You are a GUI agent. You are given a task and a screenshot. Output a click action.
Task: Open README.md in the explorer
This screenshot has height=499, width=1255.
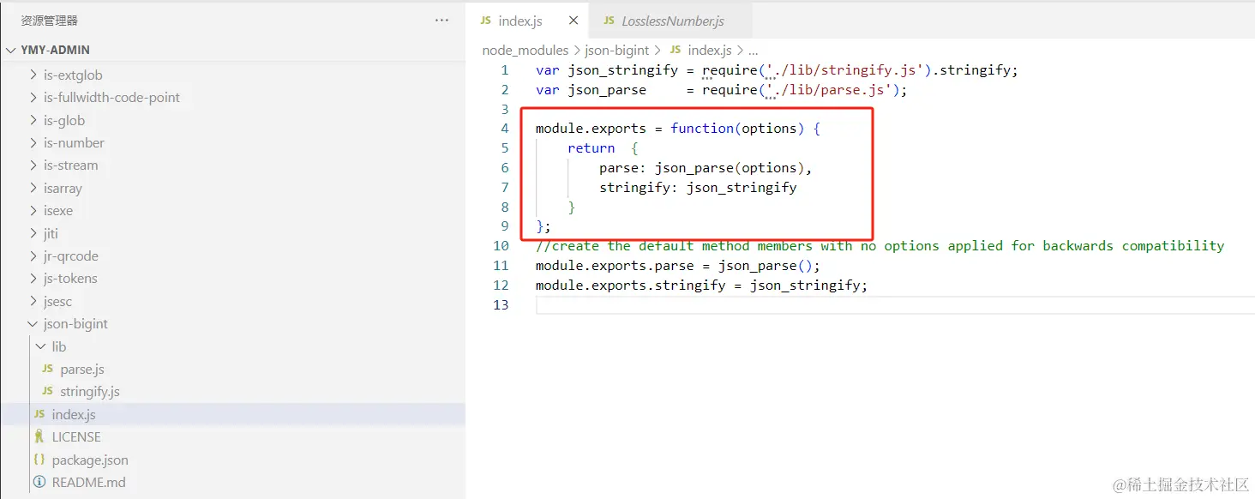[88, 483]
